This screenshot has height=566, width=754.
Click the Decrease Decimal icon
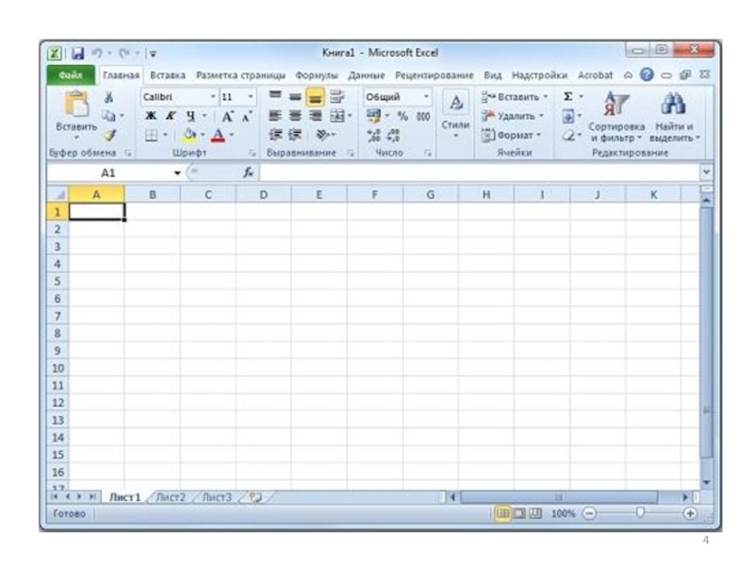click(x=393, y=135)
